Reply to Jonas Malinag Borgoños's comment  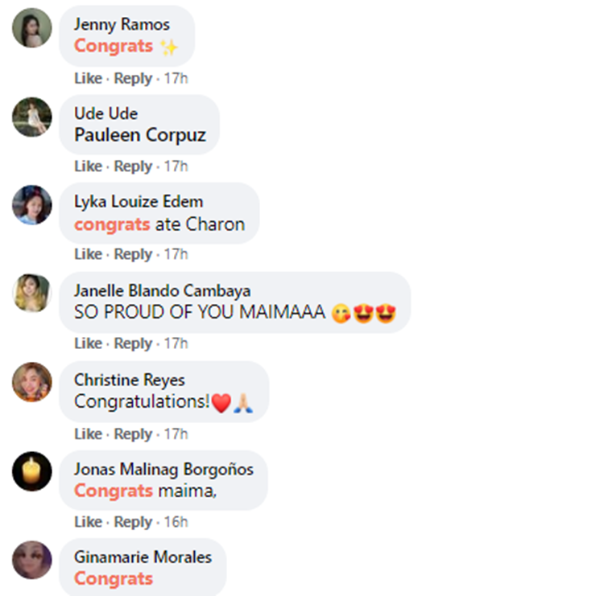(133, 522)
